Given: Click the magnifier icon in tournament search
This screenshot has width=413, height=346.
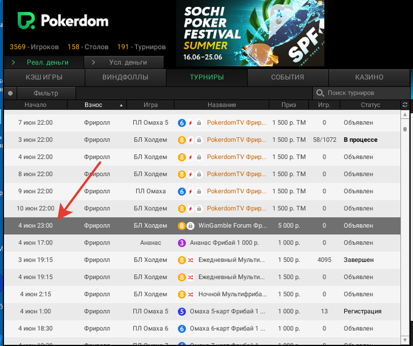Looking at the screenshot, I should tap(320, 93).
